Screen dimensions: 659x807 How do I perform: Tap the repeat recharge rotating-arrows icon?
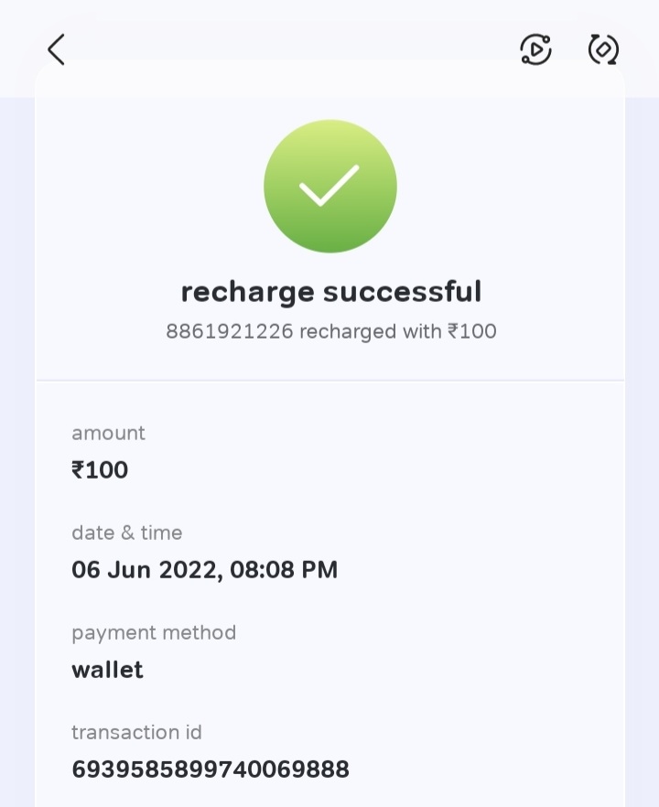coord(603,49)
